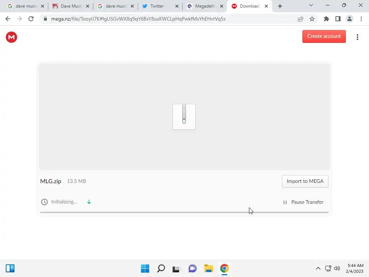The width and height of the screenshot is (369, 277).
Task: Click the zip file preview icon
Action: [184, 117]
